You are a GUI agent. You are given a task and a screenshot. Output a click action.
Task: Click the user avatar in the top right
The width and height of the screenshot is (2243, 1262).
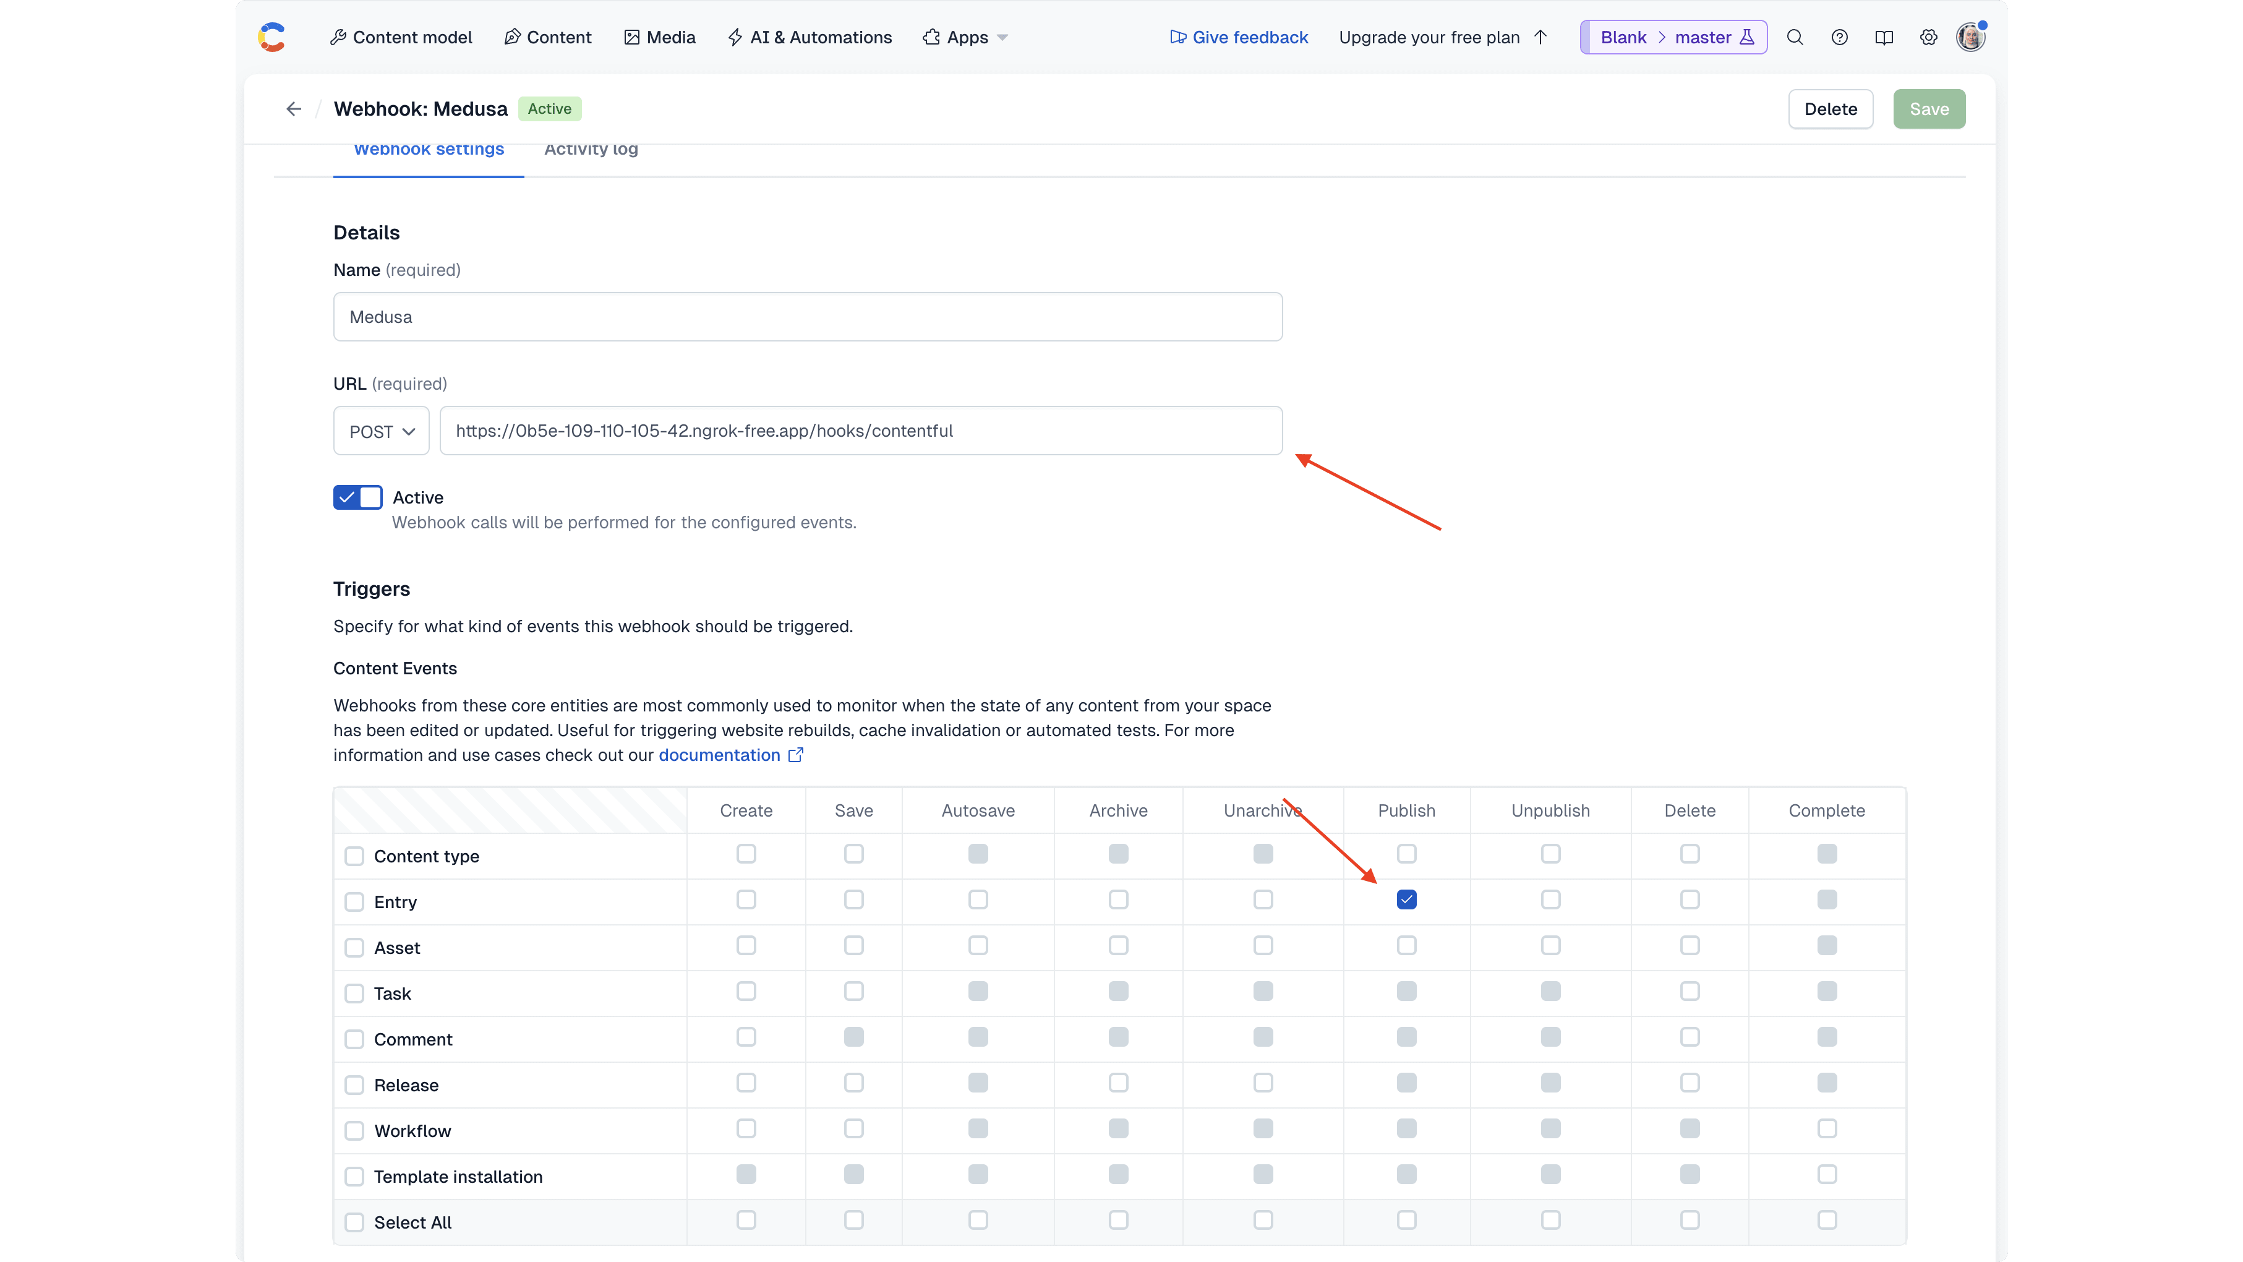[1970, 36]
